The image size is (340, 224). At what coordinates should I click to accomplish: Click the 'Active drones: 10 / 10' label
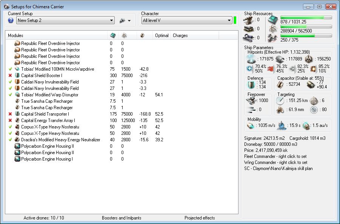pos(44,218)
